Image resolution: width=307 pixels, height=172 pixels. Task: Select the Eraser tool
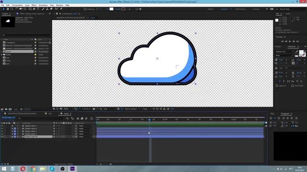point(51,9)
